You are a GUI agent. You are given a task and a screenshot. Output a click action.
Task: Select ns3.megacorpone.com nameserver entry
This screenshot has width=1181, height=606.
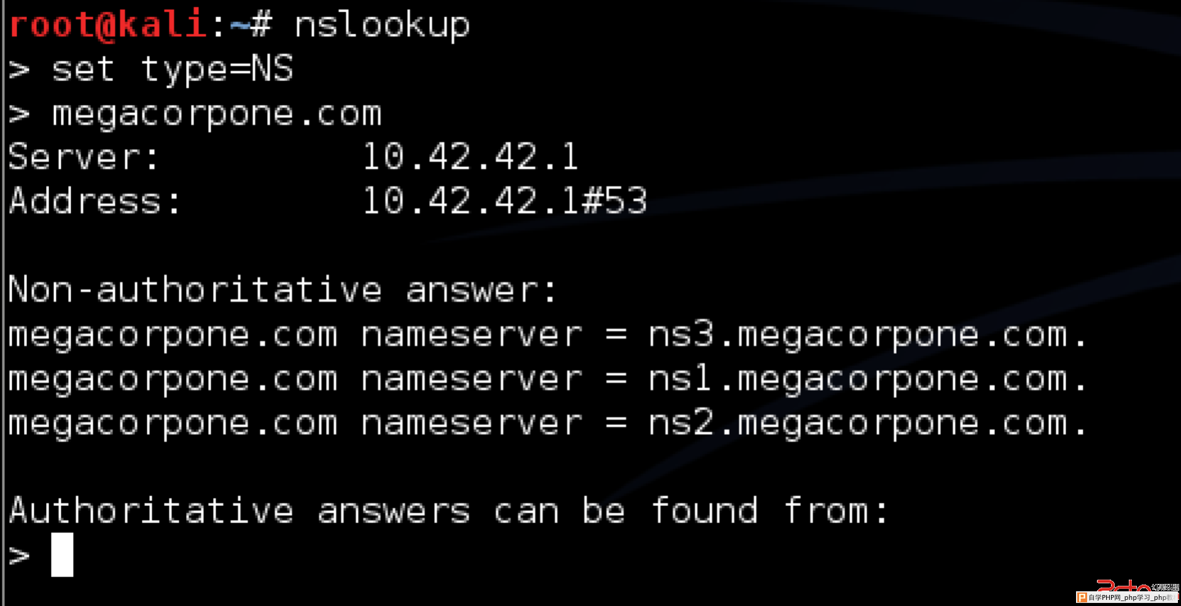868,336
